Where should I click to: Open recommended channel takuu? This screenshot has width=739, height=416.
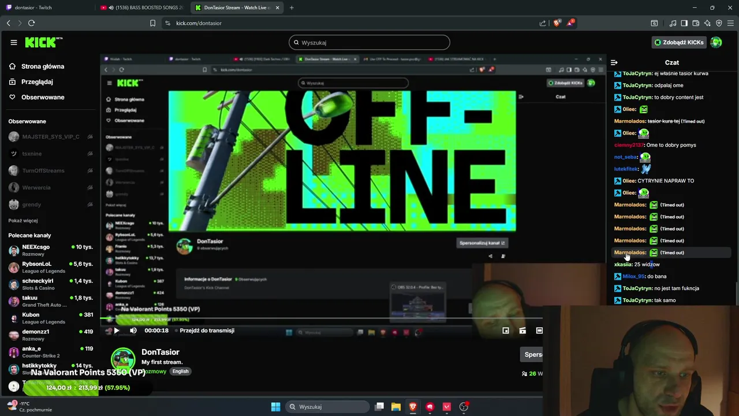pos(50,301)
